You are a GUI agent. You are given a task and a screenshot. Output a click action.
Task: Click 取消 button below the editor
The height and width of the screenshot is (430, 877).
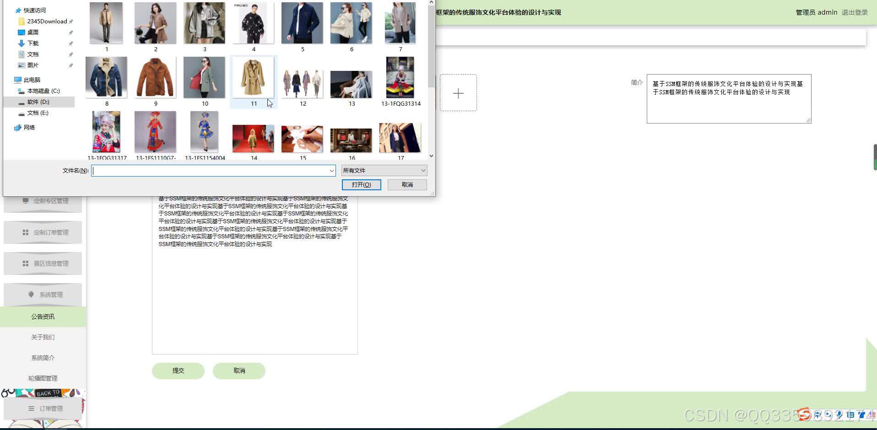tap(239, 371)
